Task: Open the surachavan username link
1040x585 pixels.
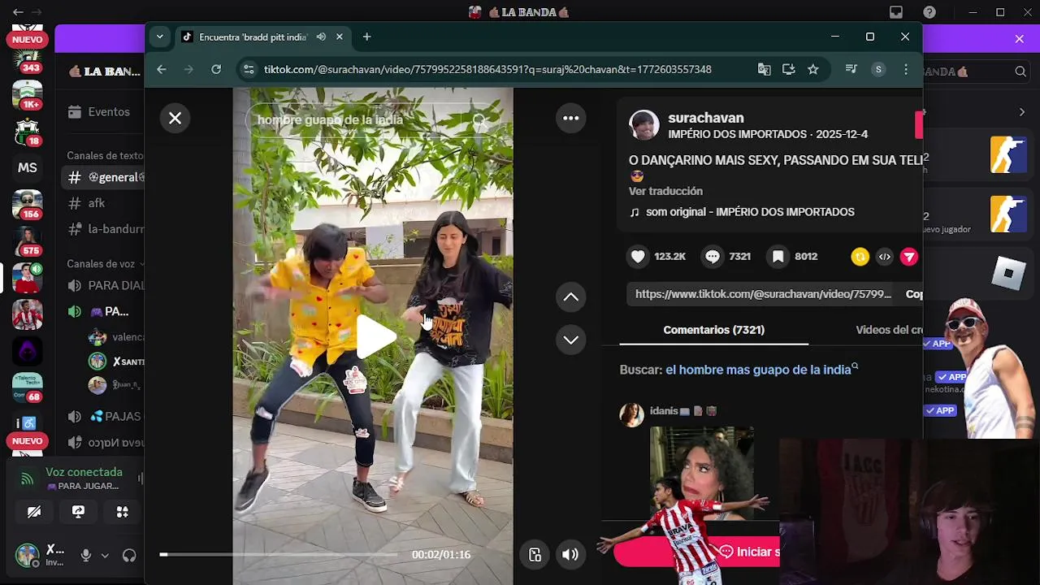Action: [706, 118]
